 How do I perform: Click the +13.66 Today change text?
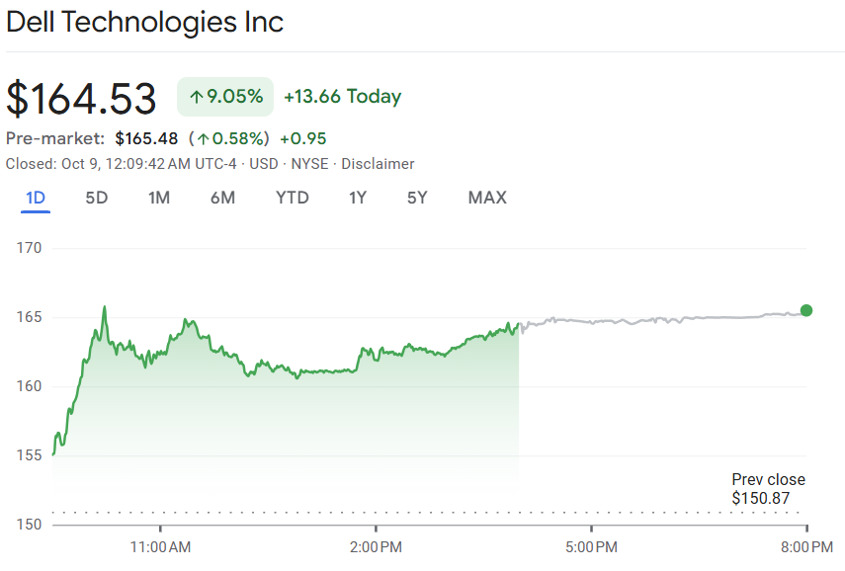pos(342,97)
